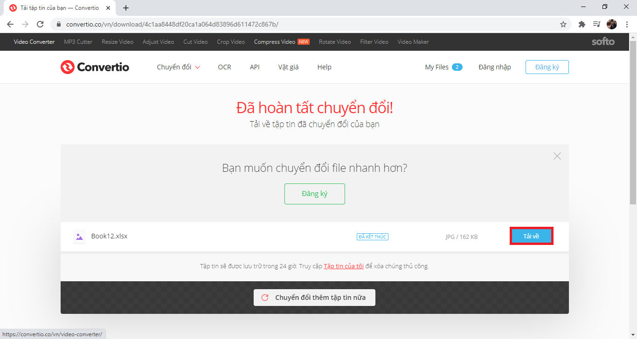Go forward to the next page
This screenshot has height=339, width=637.
click(25, 24)
